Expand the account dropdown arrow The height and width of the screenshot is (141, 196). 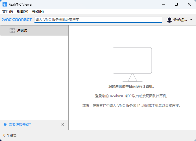point(191,20)
